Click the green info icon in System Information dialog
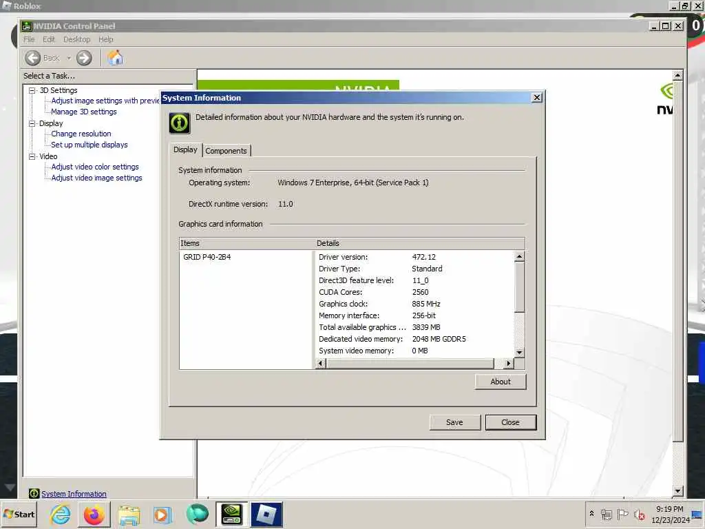705x529 pixels. coord(180,123)
